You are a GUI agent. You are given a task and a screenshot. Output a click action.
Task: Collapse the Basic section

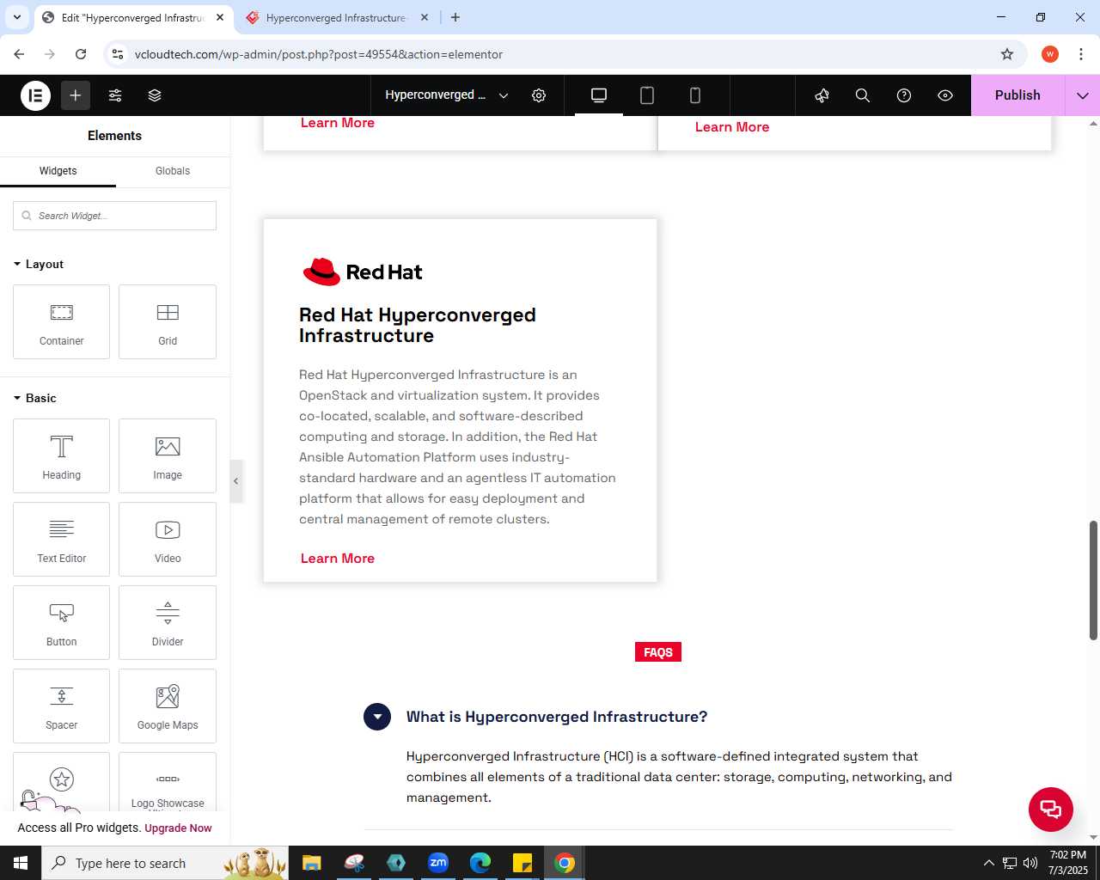click(x=35, y=398)
